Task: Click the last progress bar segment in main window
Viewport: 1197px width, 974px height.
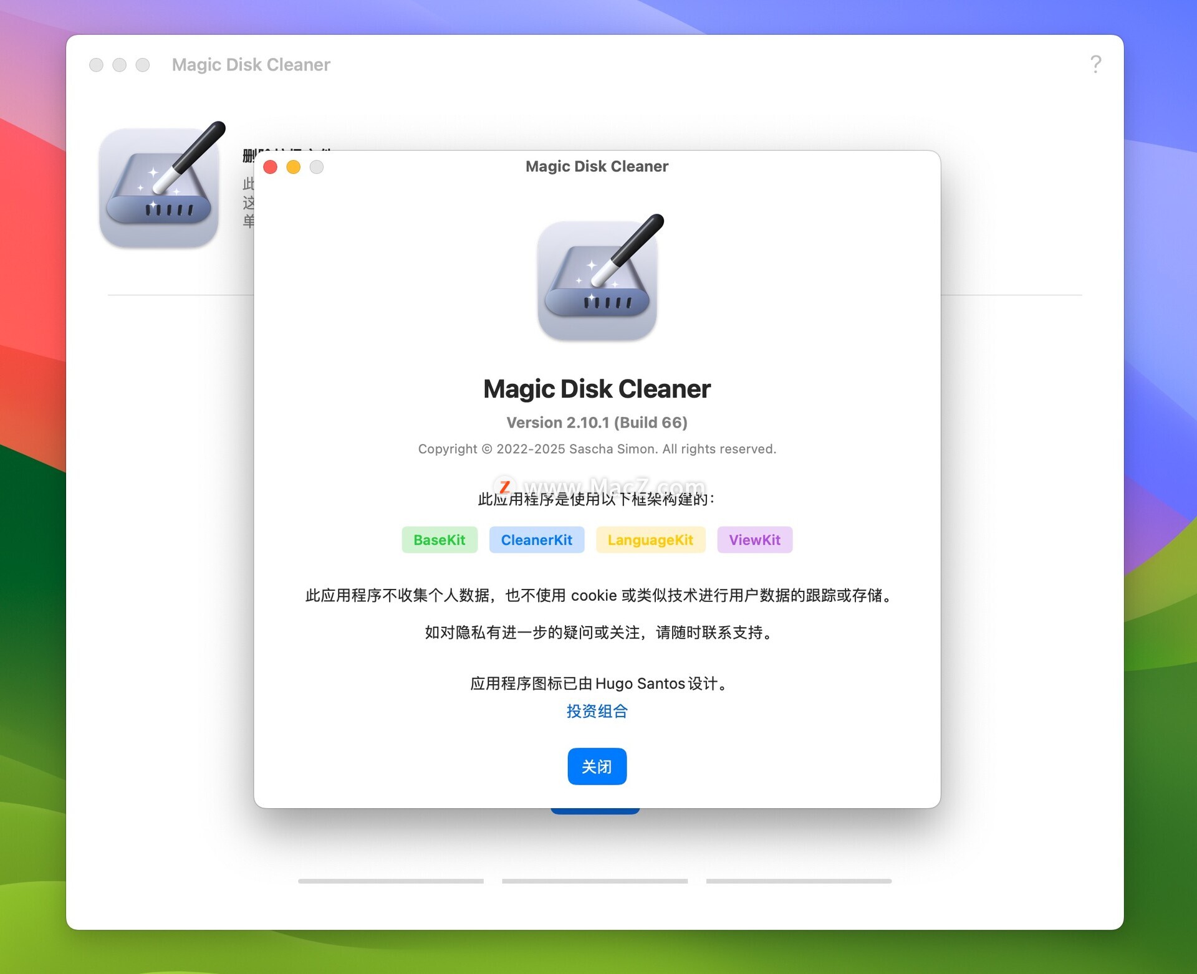Action: (x=799, y=881)
